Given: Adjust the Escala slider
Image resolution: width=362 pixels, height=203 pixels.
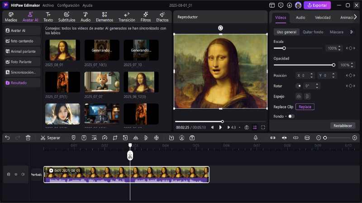Looking at the screenshot, I should (x=298, y=48).
